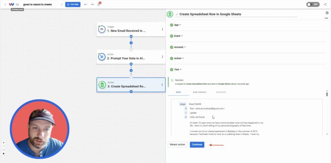
Task: Switch to the RESPONSE tab
Action: pyautogui.click(x=221, y=92)
